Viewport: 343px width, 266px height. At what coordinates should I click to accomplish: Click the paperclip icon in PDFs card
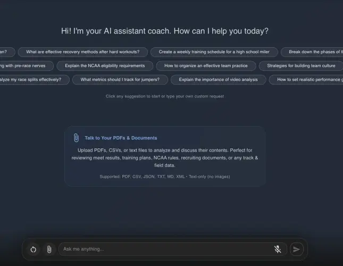[76, 138]
